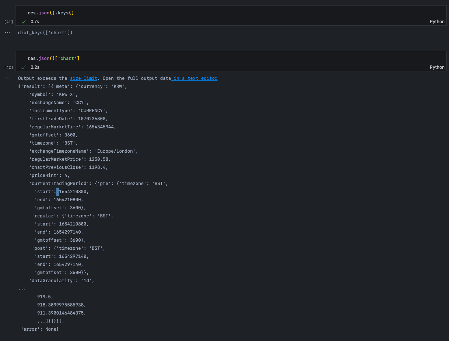Click value 919.5 in output

45,297
